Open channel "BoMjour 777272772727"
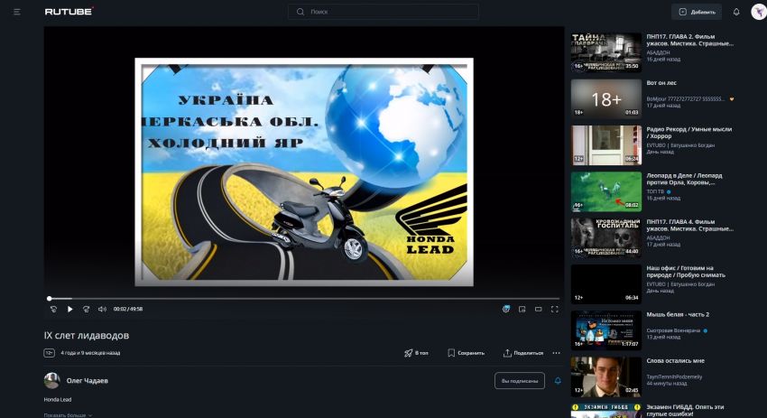The height and width of the screenshot is (418, 767). click(685, 98)
